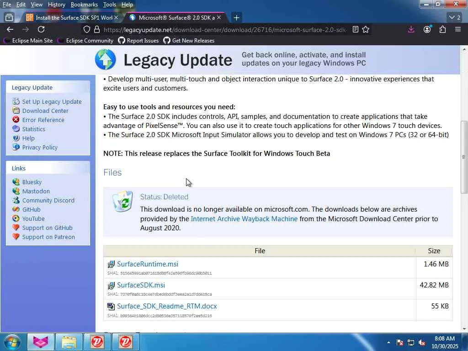Click the Error Reference red X icon
This screenshot has width=468, height=351.
click(16, 120)
